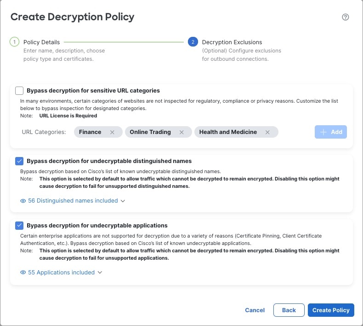This screenshot has height=326, width=363.
Task: Open the 55 Applications included link
Action: (62, 273)
